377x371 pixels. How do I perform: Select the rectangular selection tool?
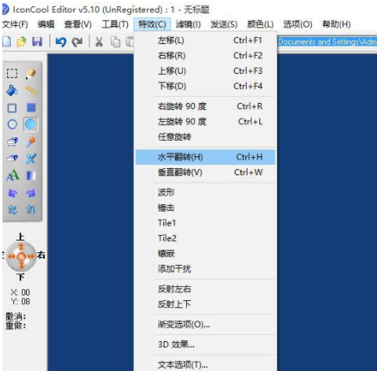point(12,74)
